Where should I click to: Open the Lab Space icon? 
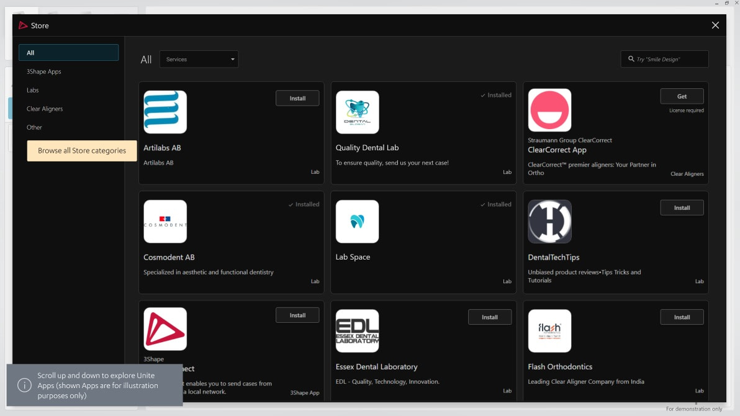(x=357, y=221)
